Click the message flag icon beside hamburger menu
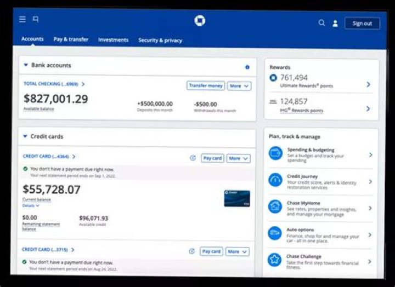This screenshot has width=395, height=287. 36,19
